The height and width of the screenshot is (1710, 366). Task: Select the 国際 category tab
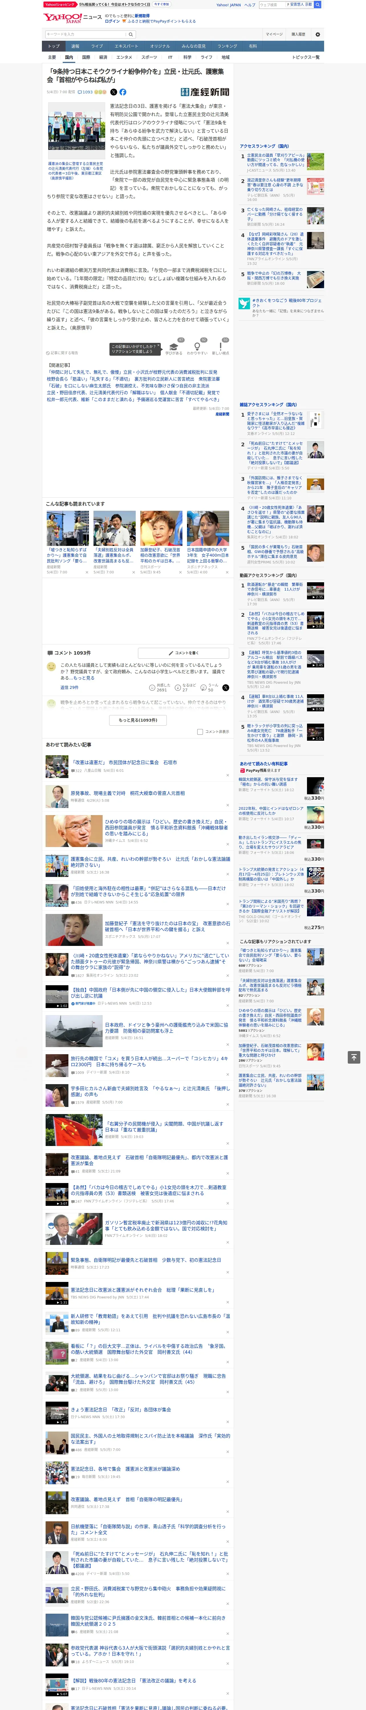86,57
